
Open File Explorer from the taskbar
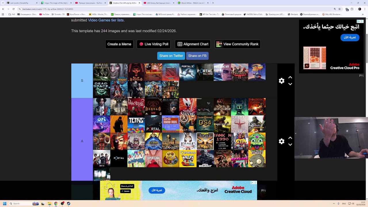pos(49,204)
